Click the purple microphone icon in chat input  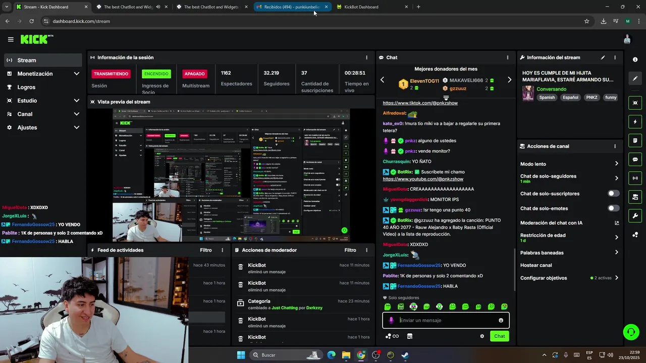(x=391, y=320)
